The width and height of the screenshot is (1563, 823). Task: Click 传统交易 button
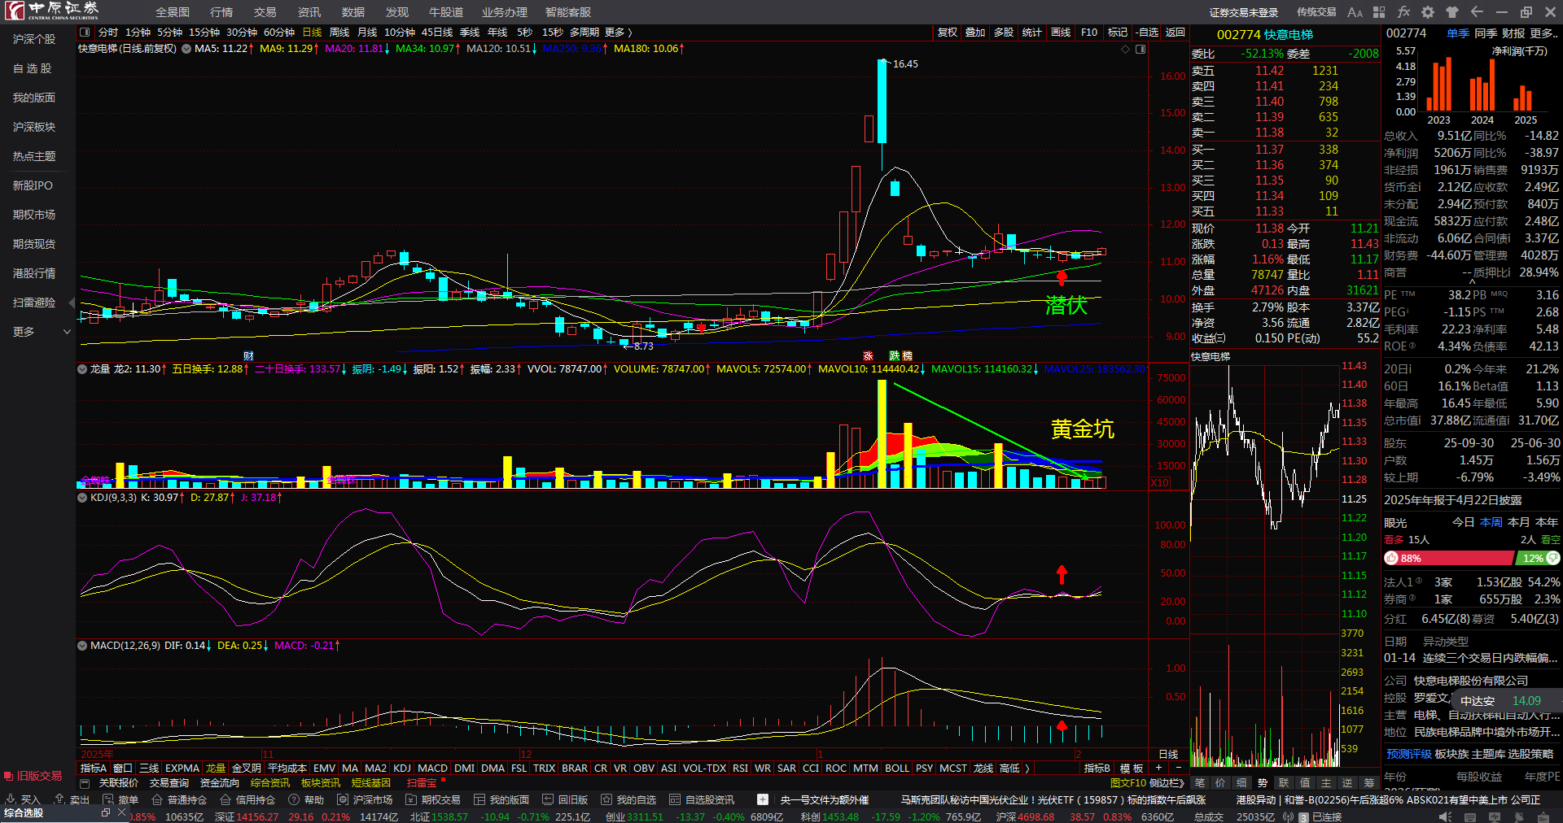[1316, 12]
